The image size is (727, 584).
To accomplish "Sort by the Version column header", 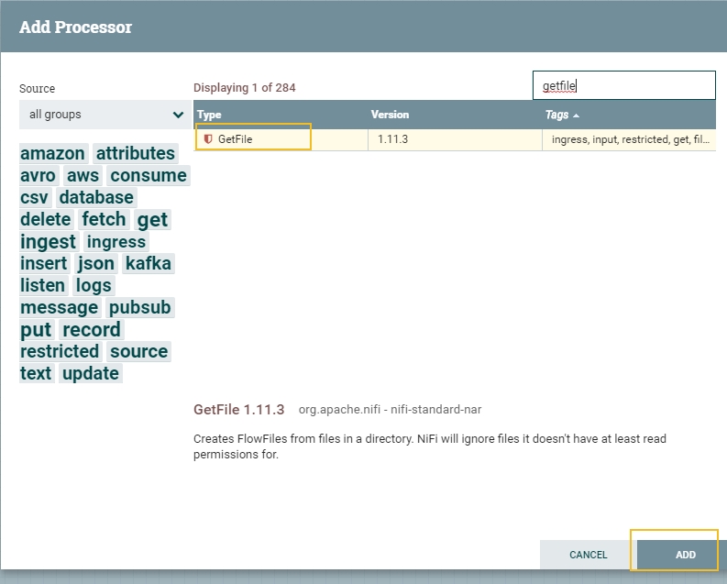I will pyautogui.click(x=390, y=115).
